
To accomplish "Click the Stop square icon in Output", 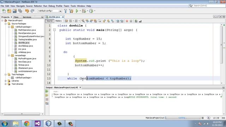I will (x=47, y=99).
